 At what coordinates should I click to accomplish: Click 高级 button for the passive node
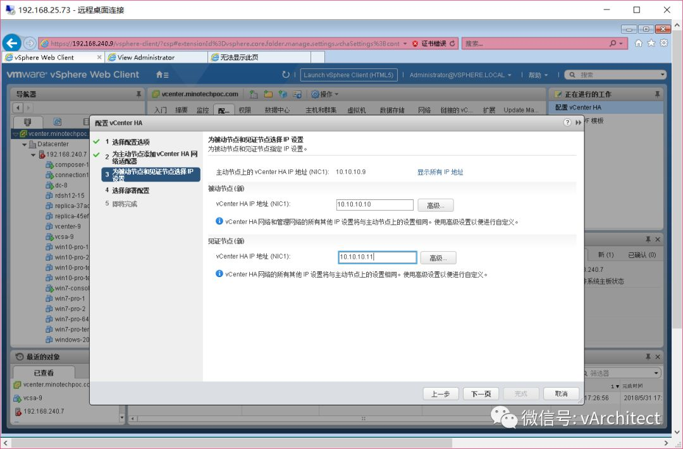coord(436,205)
